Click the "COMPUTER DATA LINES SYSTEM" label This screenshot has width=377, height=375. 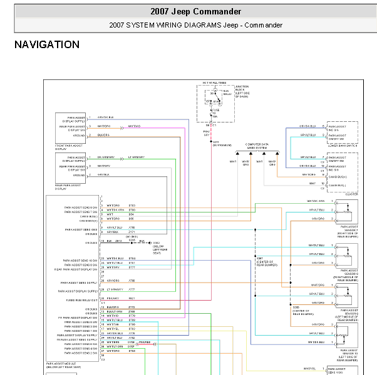257,146
